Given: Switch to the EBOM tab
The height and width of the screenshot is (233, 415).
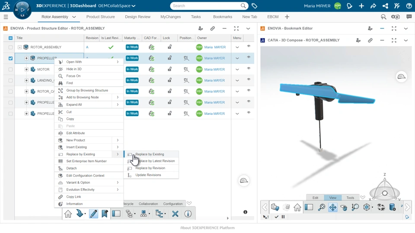Looking at the screenshot, I should point(273,17).
